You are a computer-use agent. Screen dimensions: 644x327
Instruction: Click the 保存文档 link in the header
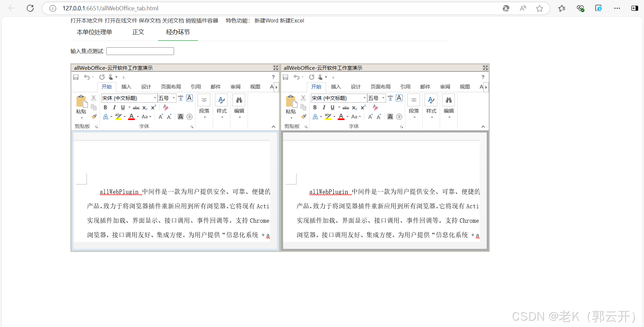[x=150, y=20]
